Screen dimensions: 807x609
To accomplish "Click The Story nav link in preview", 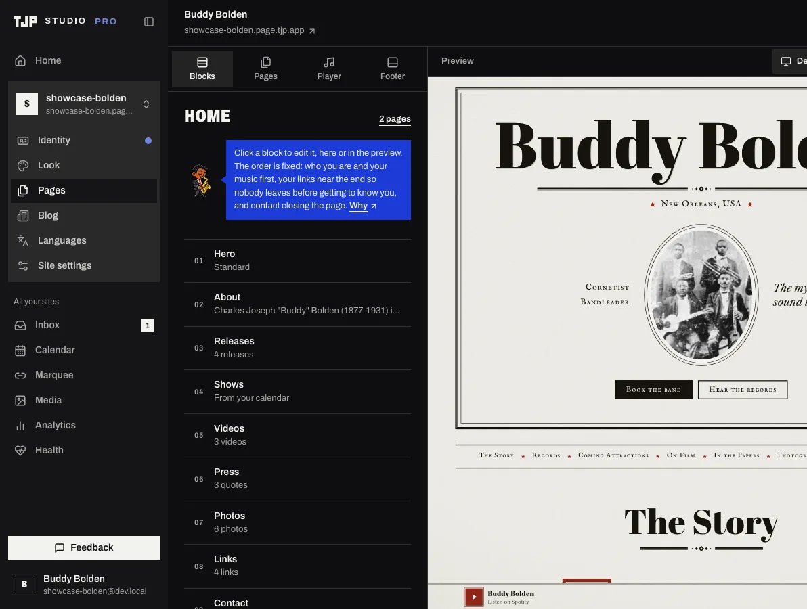I will [x=496, y=455].
